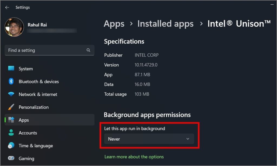Select the 16.0 MB data value
277x166 pixels.
[x=142, y=84]
